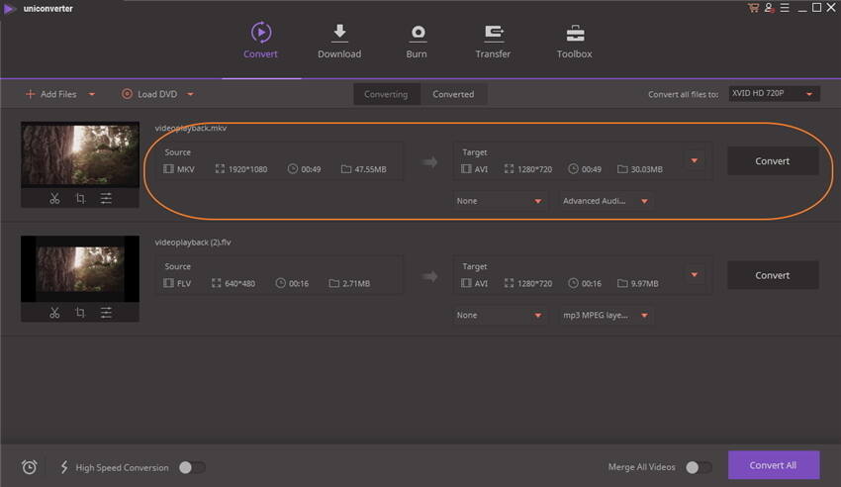Click the FLV source format label
This screenshot has width=841, height=487.
[x=184, y=284]
